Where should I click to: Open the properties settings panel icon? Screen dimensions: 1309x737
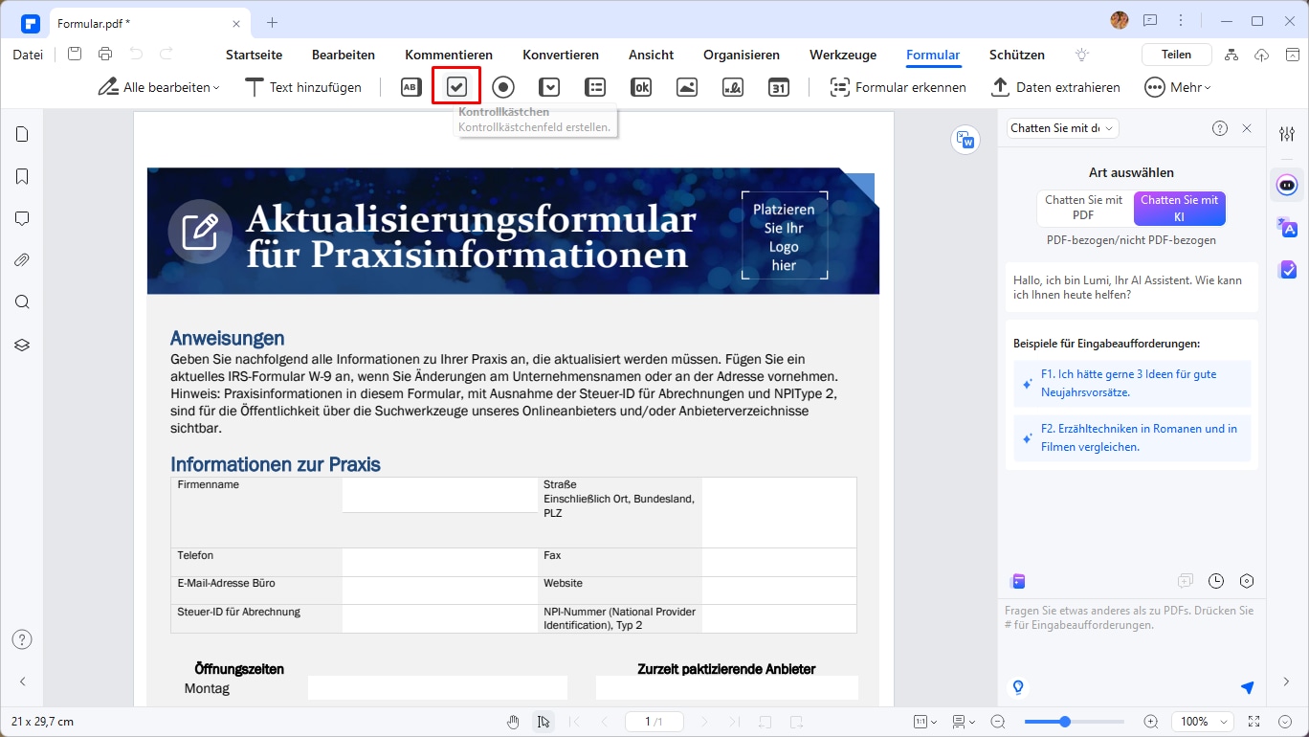pyautogui.click(x=1287, y=134)
